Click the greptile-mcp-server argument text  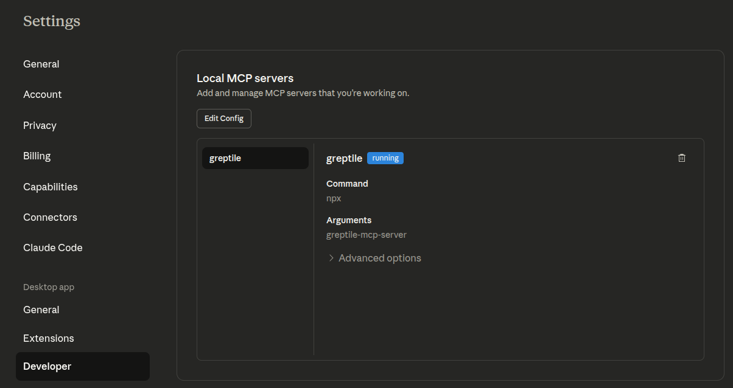click(x=366, y=234)
